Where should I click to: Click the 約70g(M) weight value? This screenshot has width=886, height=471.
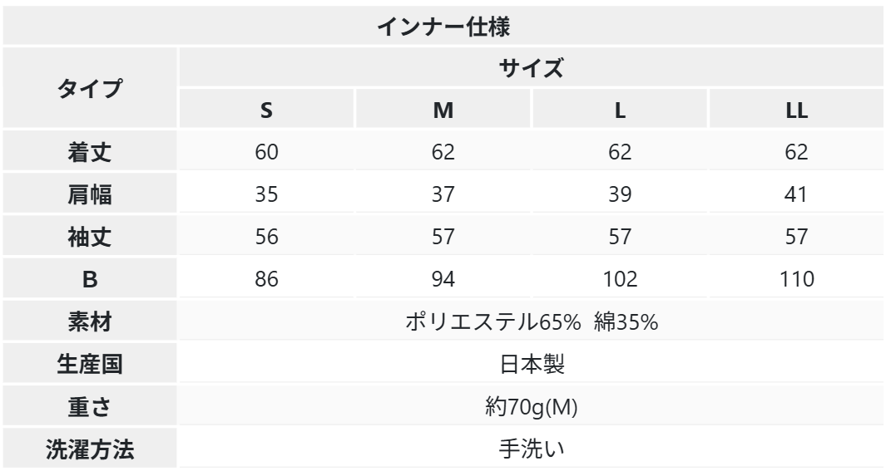tap(531, 408)
